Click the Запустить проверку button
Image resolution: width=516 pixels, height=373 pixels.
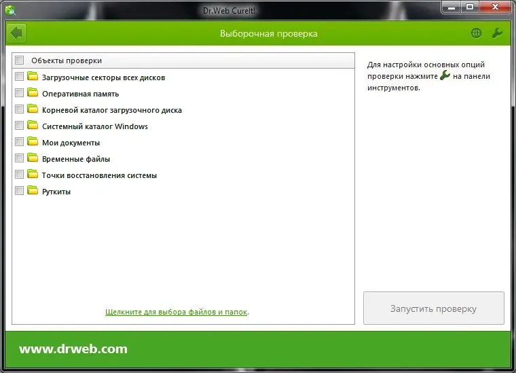pyautogui.click(x=433, y=308)
